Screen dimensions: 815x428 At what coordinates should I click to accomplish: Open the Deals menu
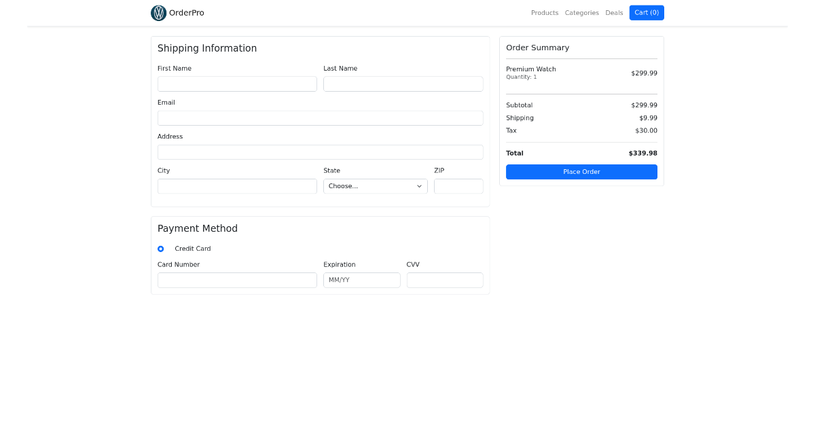614,12
